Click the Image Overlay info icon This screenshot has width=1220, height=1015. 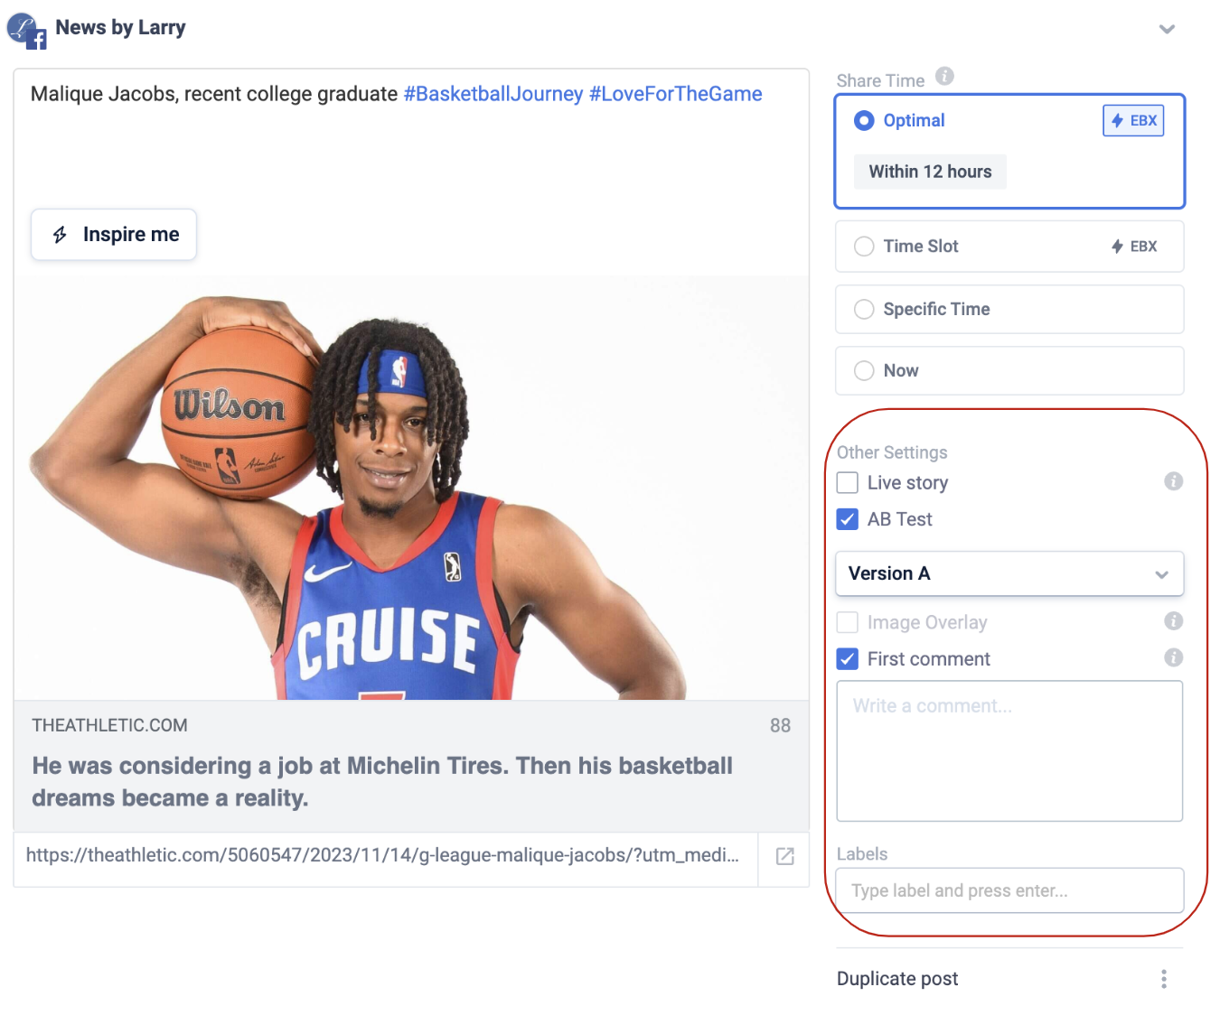click(1173, 621)
